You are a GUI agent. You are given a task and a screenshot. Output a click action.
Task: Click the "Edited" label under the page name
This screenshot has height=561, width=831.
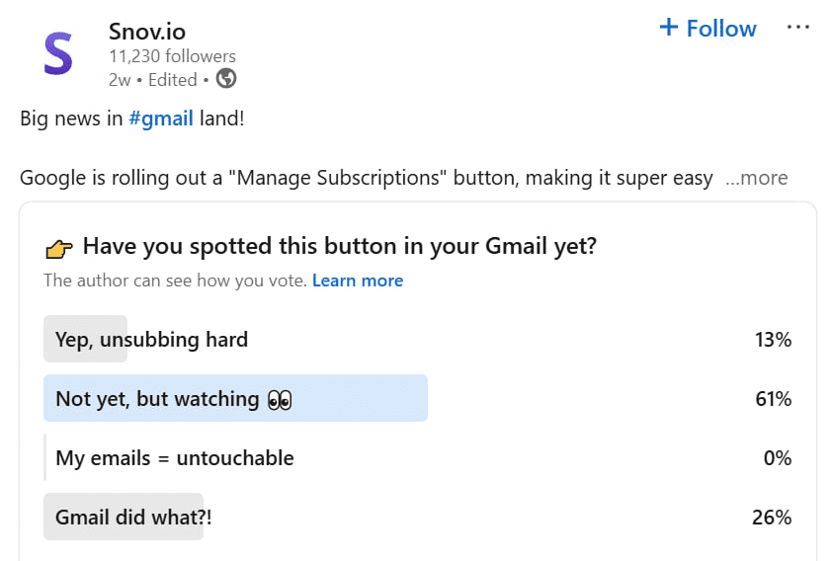(x=173, y=80)
